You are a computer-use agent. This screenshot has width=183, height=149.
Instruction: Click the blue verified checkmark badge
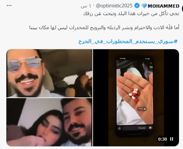click(137, 6)
